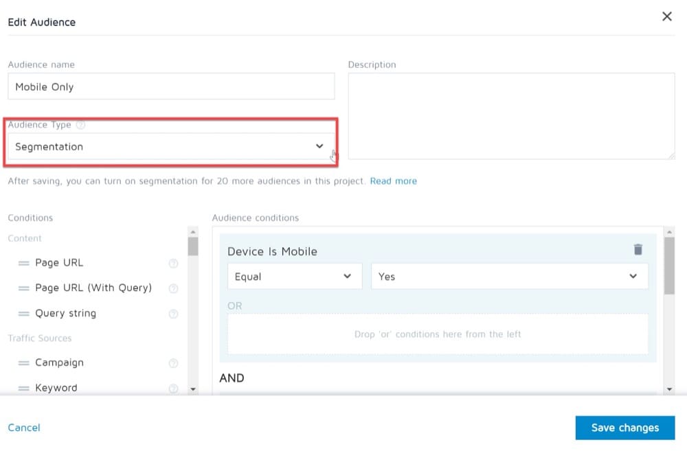The image size is (687, 451).
Task: Open the Audience Type dropdown
Action: 170,146
